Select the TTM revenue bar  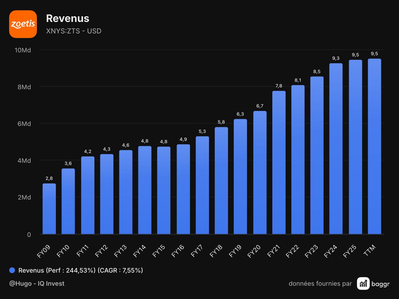374,147
